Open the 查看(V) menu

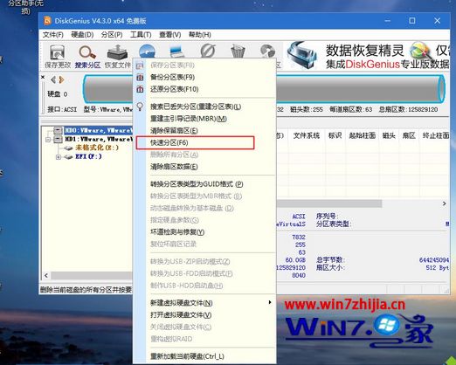[x=170, y=35]
